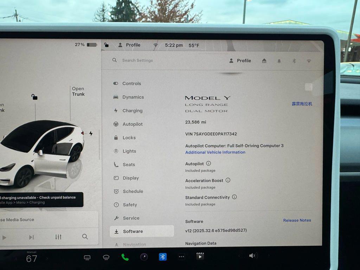
Task: Toggle the Standard Connectivity info indicator
Action: 234,197
